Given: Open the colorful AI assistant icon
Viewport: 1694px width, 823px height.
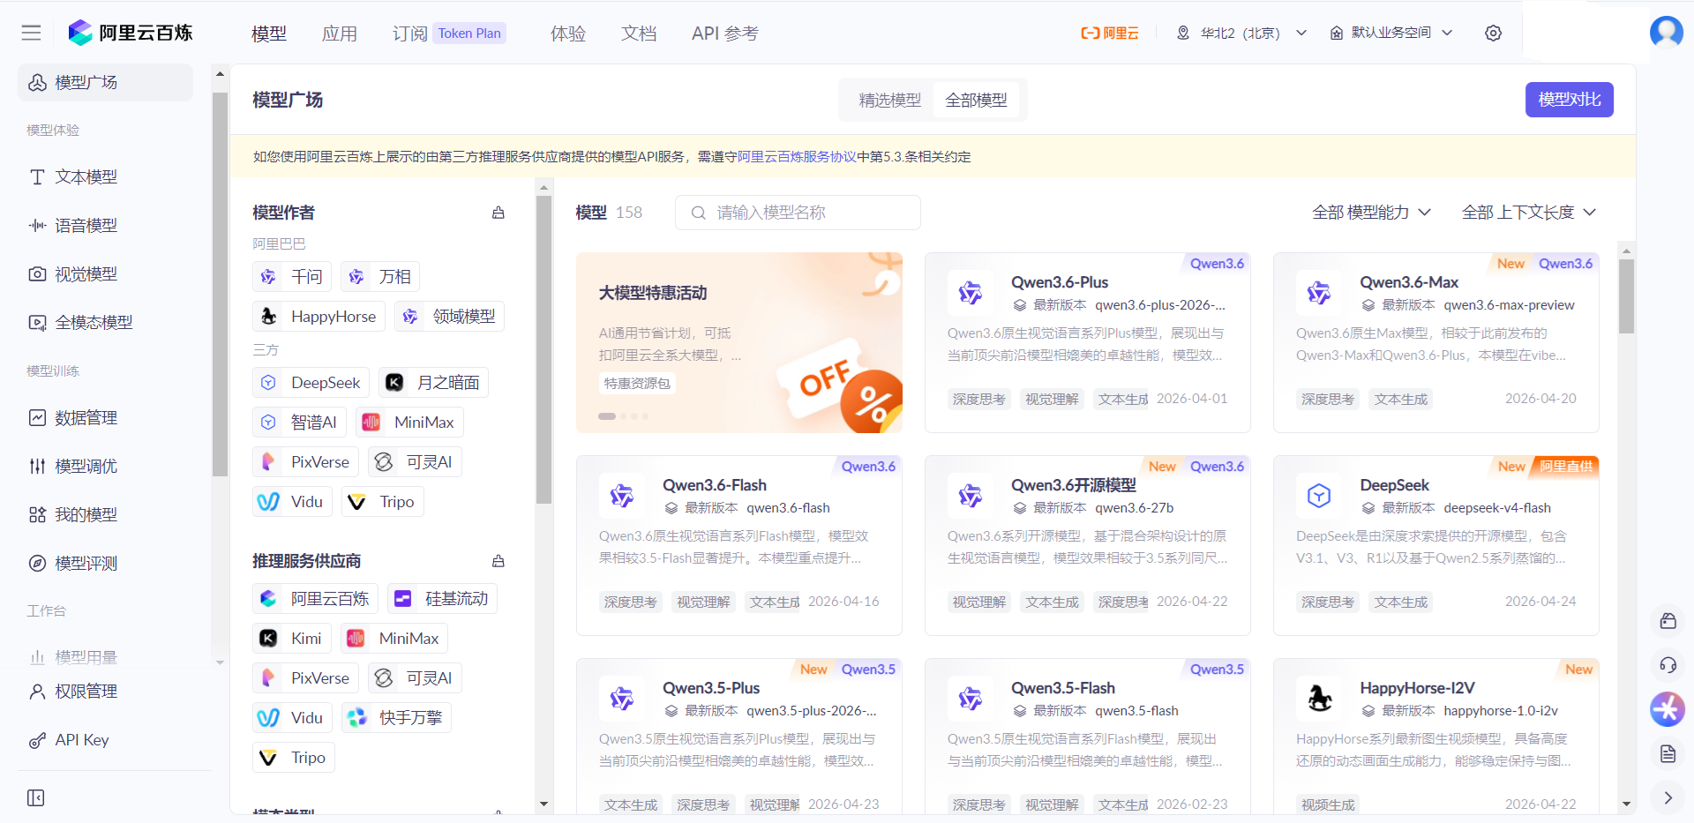Looking at the screenshot, I should (1668, 709).
